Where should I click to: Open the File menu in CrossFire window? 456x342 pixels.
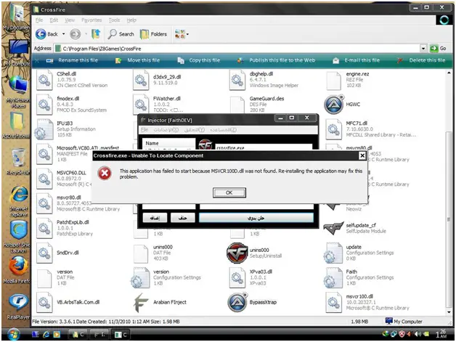[x=39, y=20]
